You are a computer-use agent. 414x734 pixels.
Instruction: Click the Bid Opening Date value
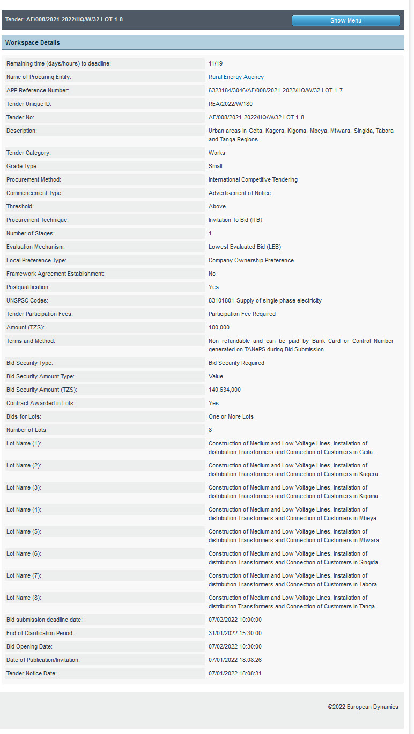coord(235,647)
